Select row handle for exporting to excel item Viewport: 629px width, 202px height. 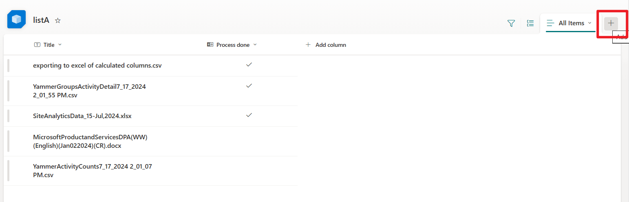8,66
